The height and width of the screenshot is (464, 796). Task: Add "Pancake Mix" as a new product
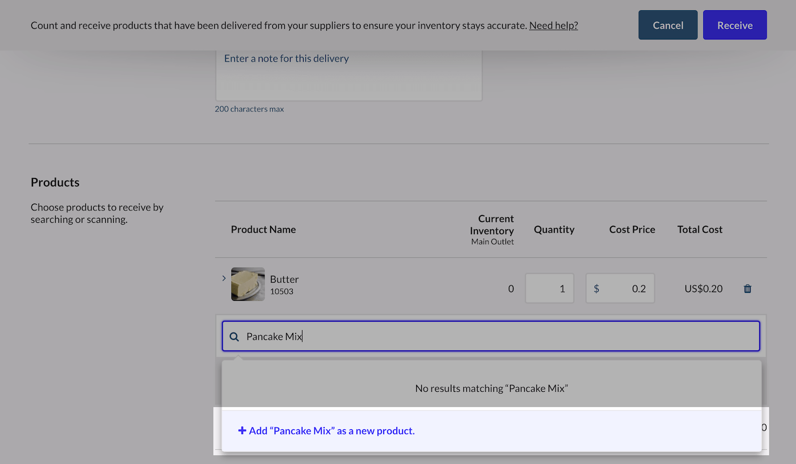click(330, 430)
